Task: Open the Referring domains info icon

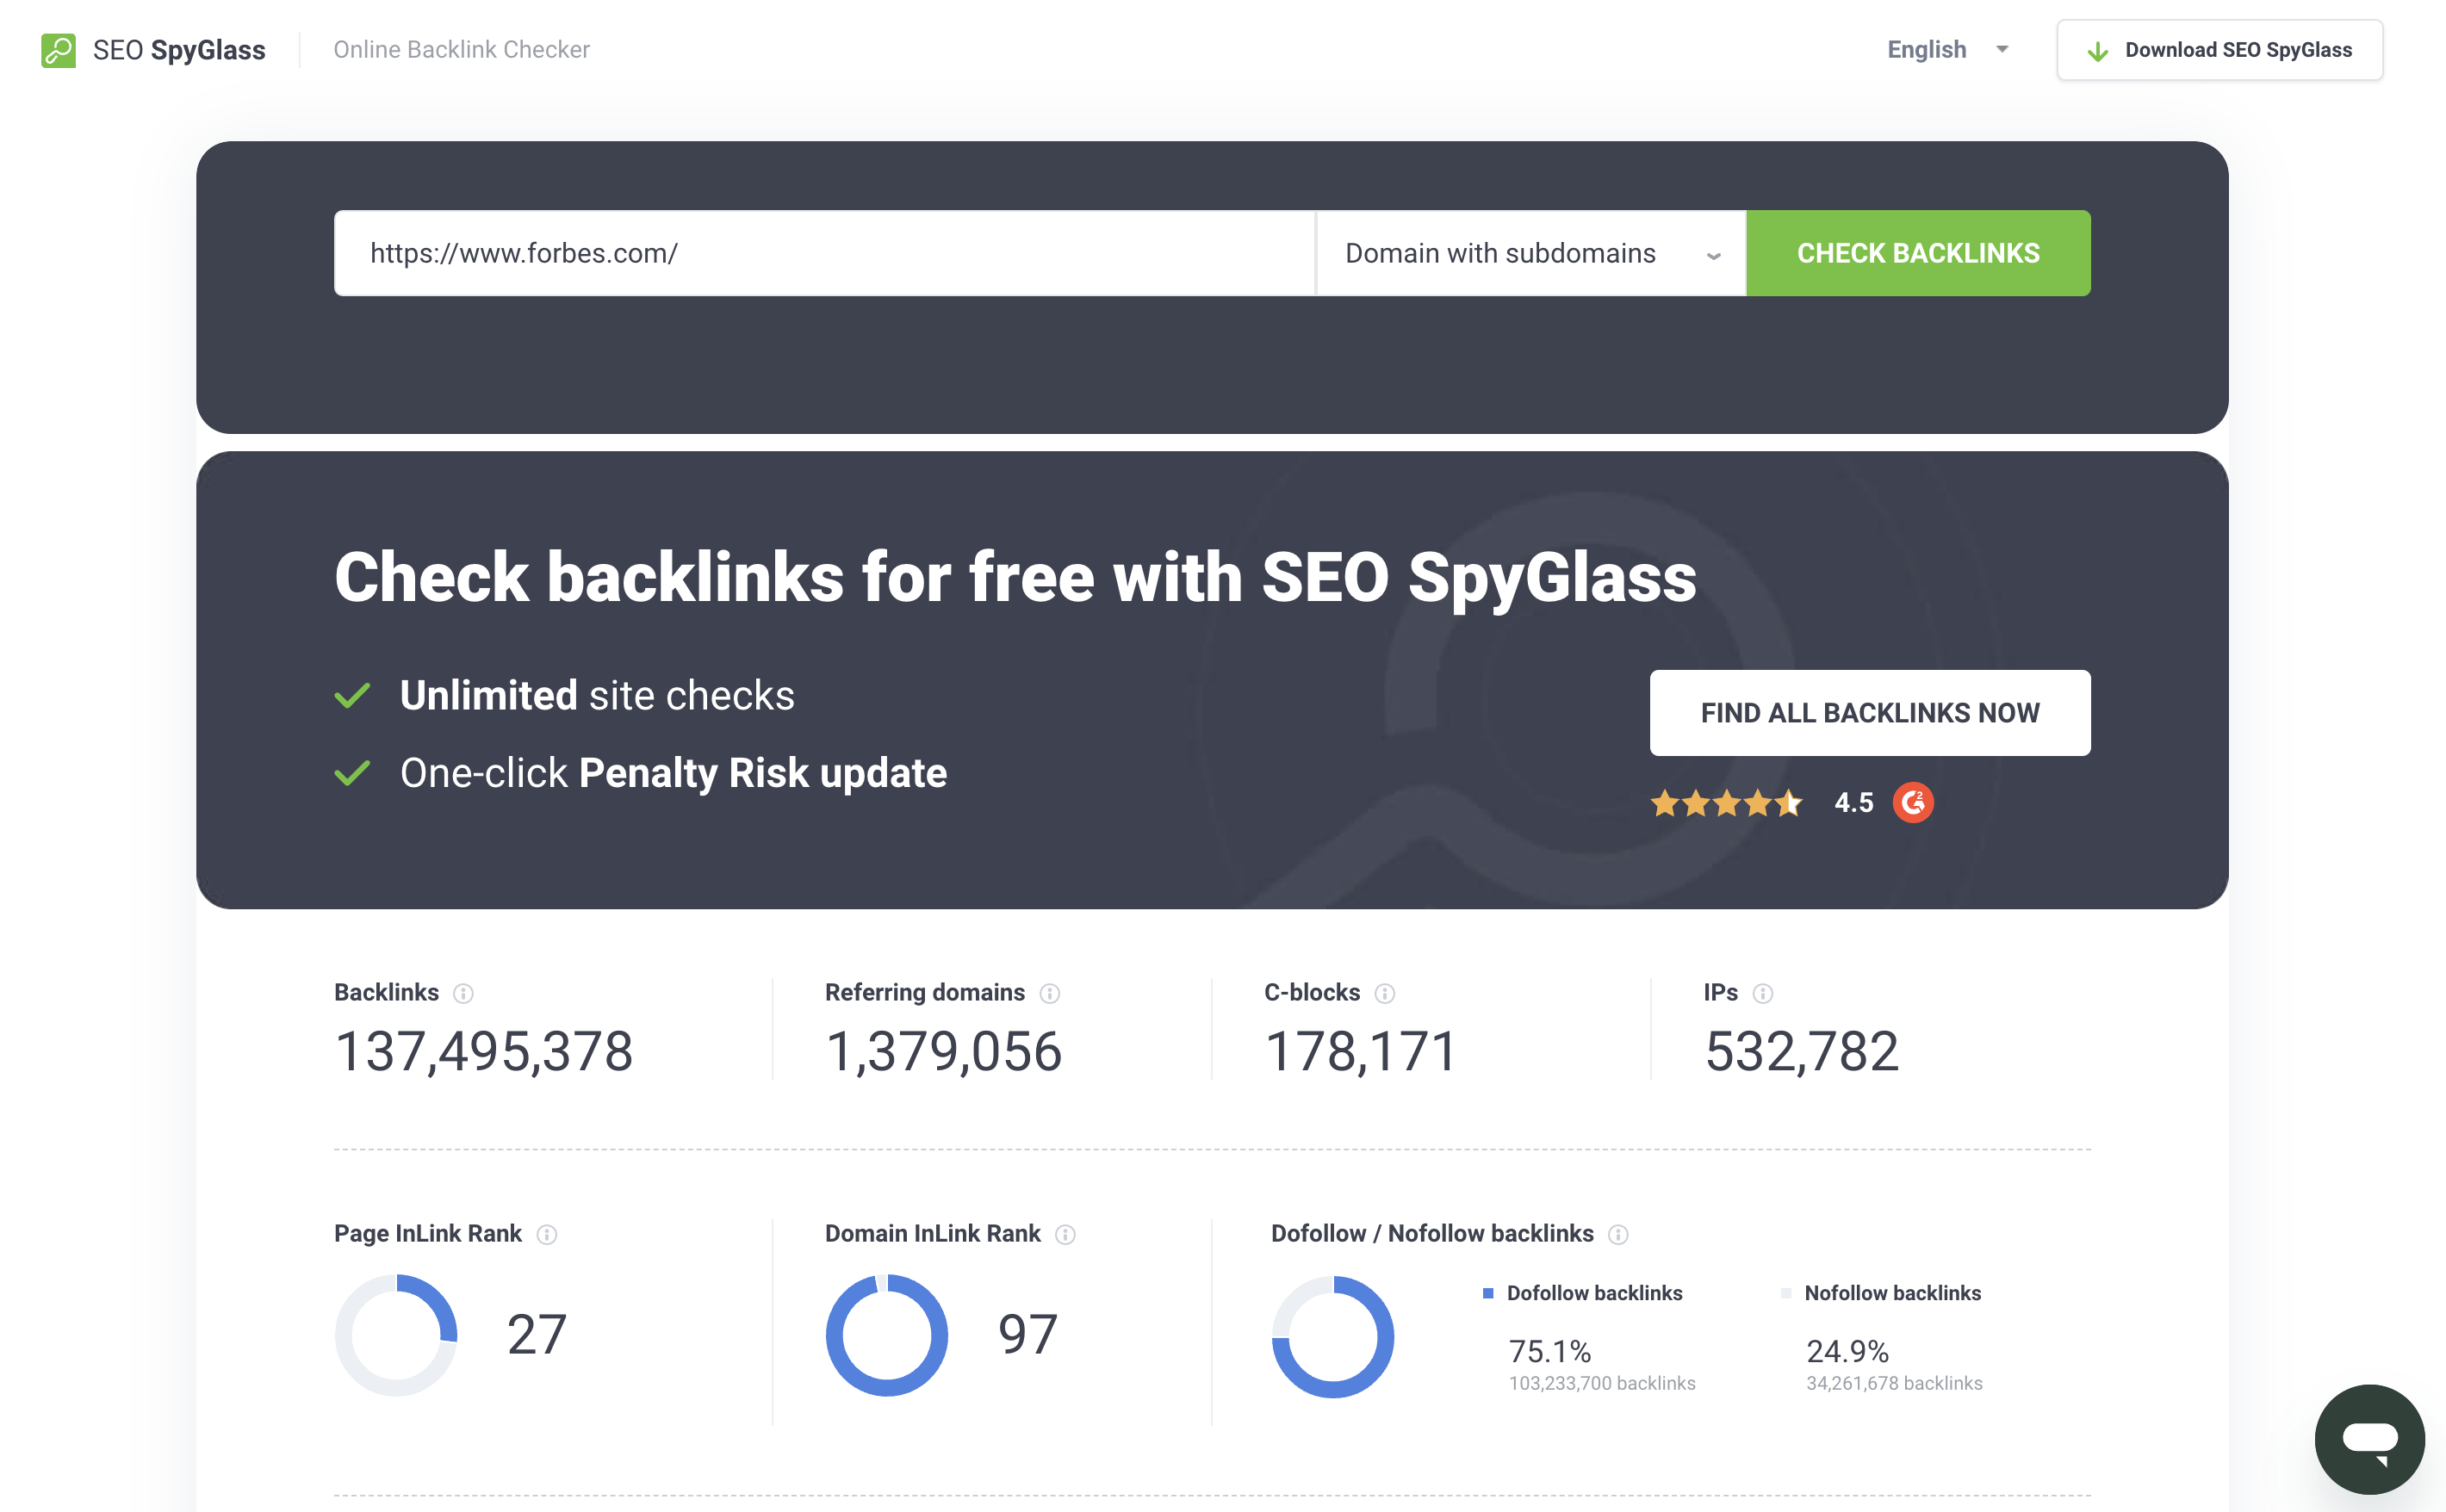Action: (x=1049, y=993)
